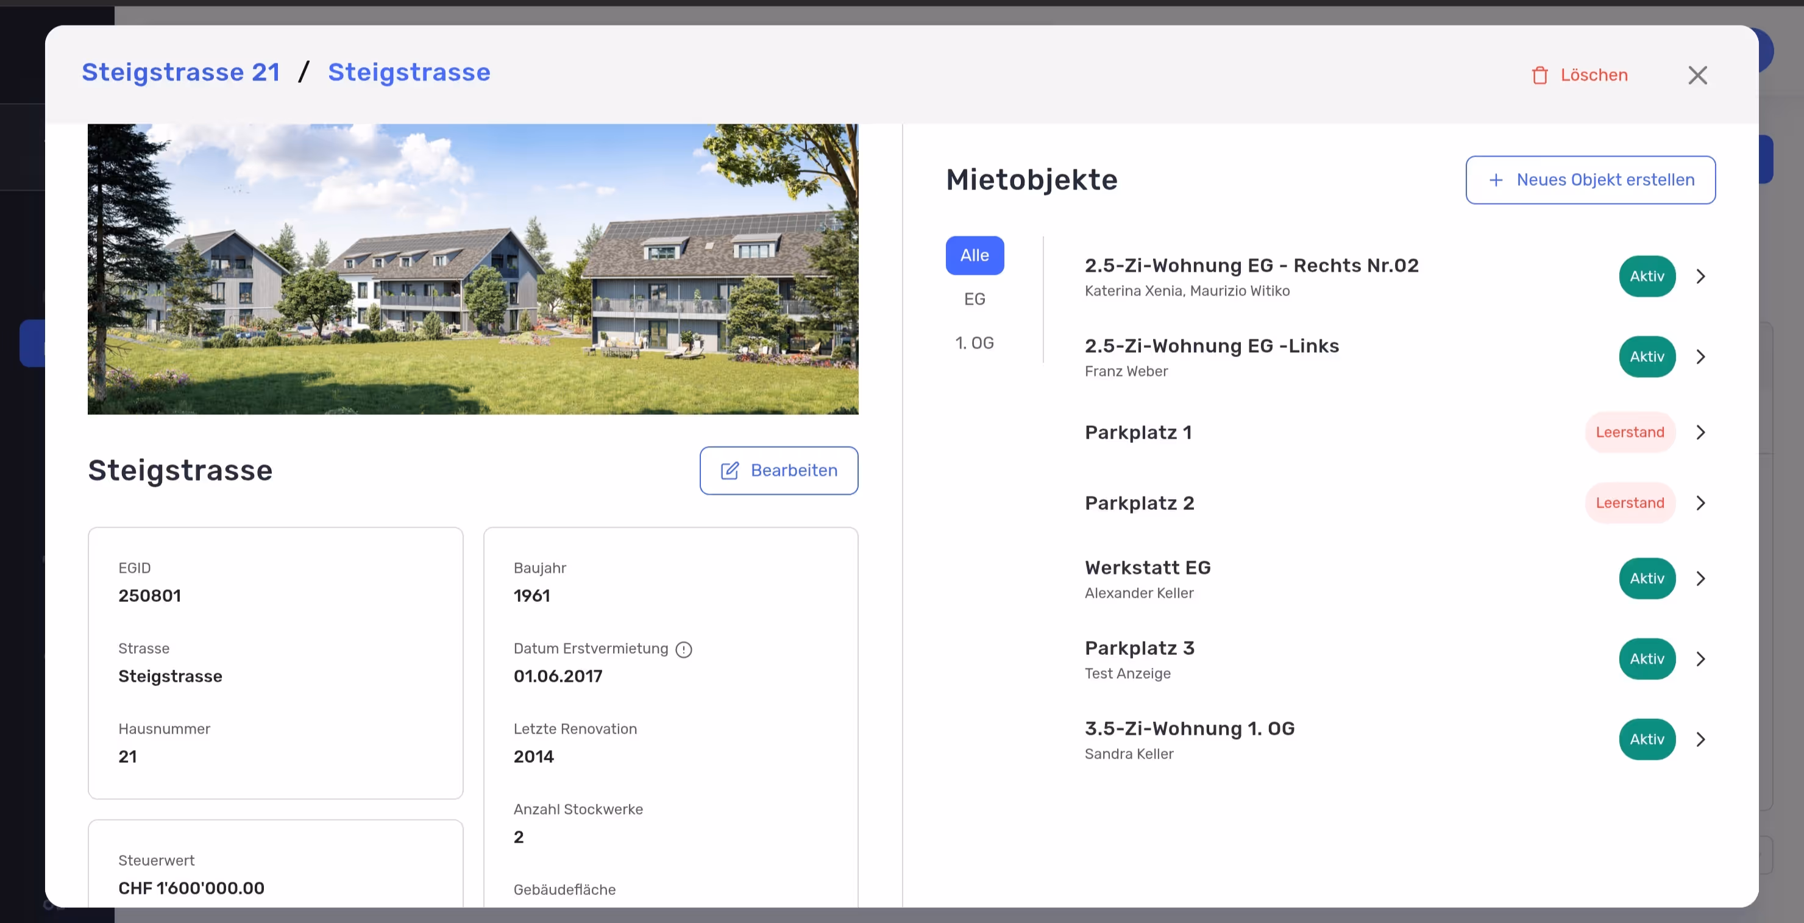Click tenant name Sandra Keller
The image size is (1804, 923).
[1129, 754]
